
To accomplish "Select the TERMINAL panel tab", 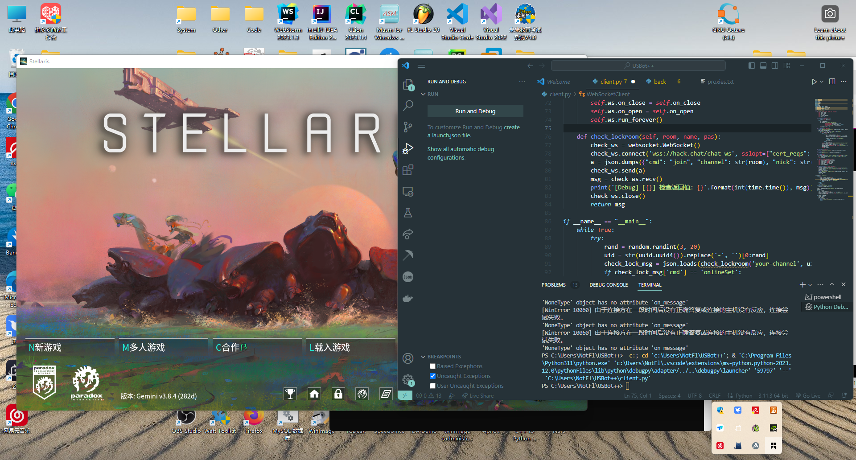I will point(650,285).
